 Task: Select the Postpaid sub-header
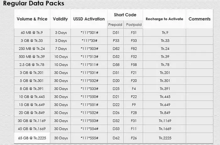134,24
